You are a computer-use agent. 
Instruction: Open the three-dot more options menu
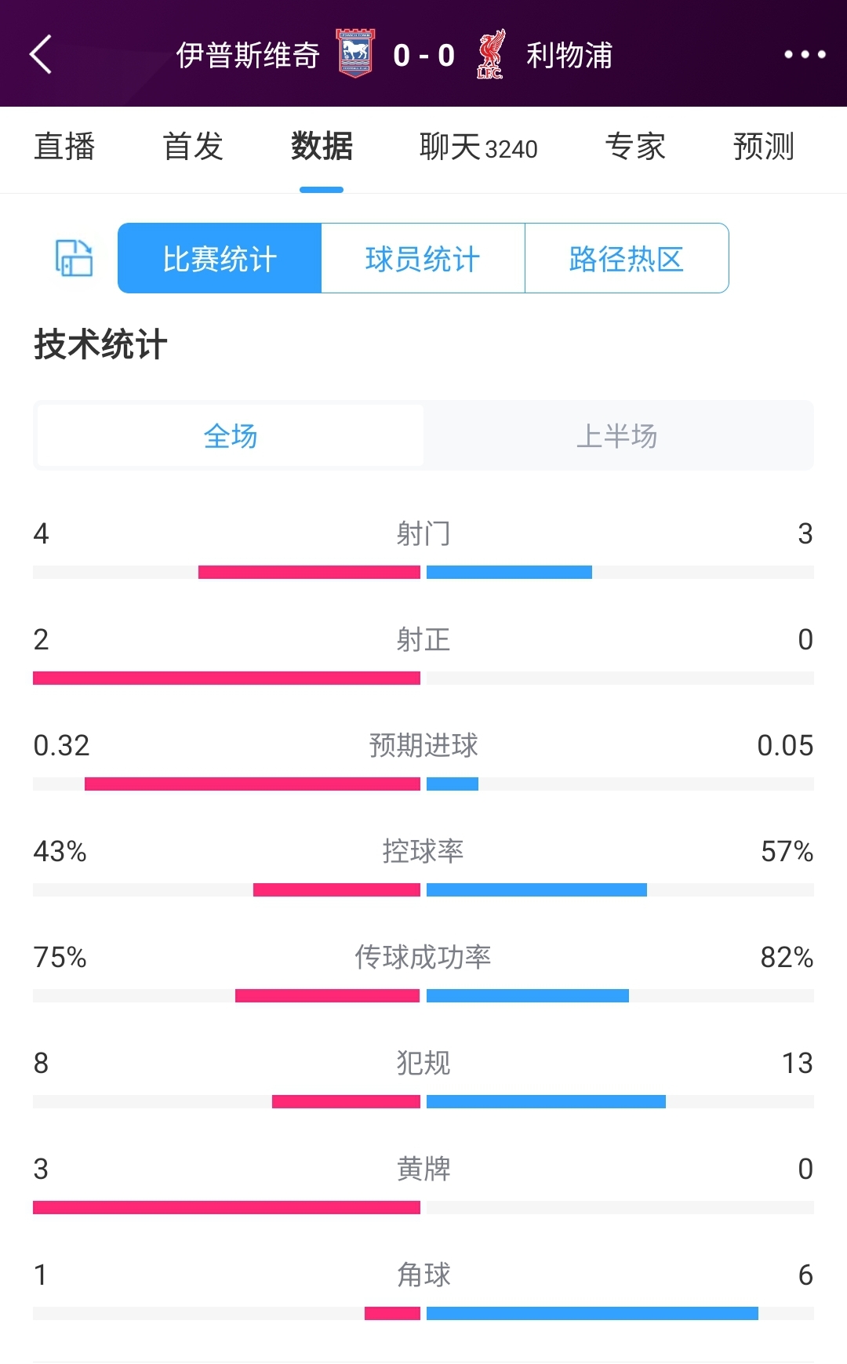click(805, 54)
